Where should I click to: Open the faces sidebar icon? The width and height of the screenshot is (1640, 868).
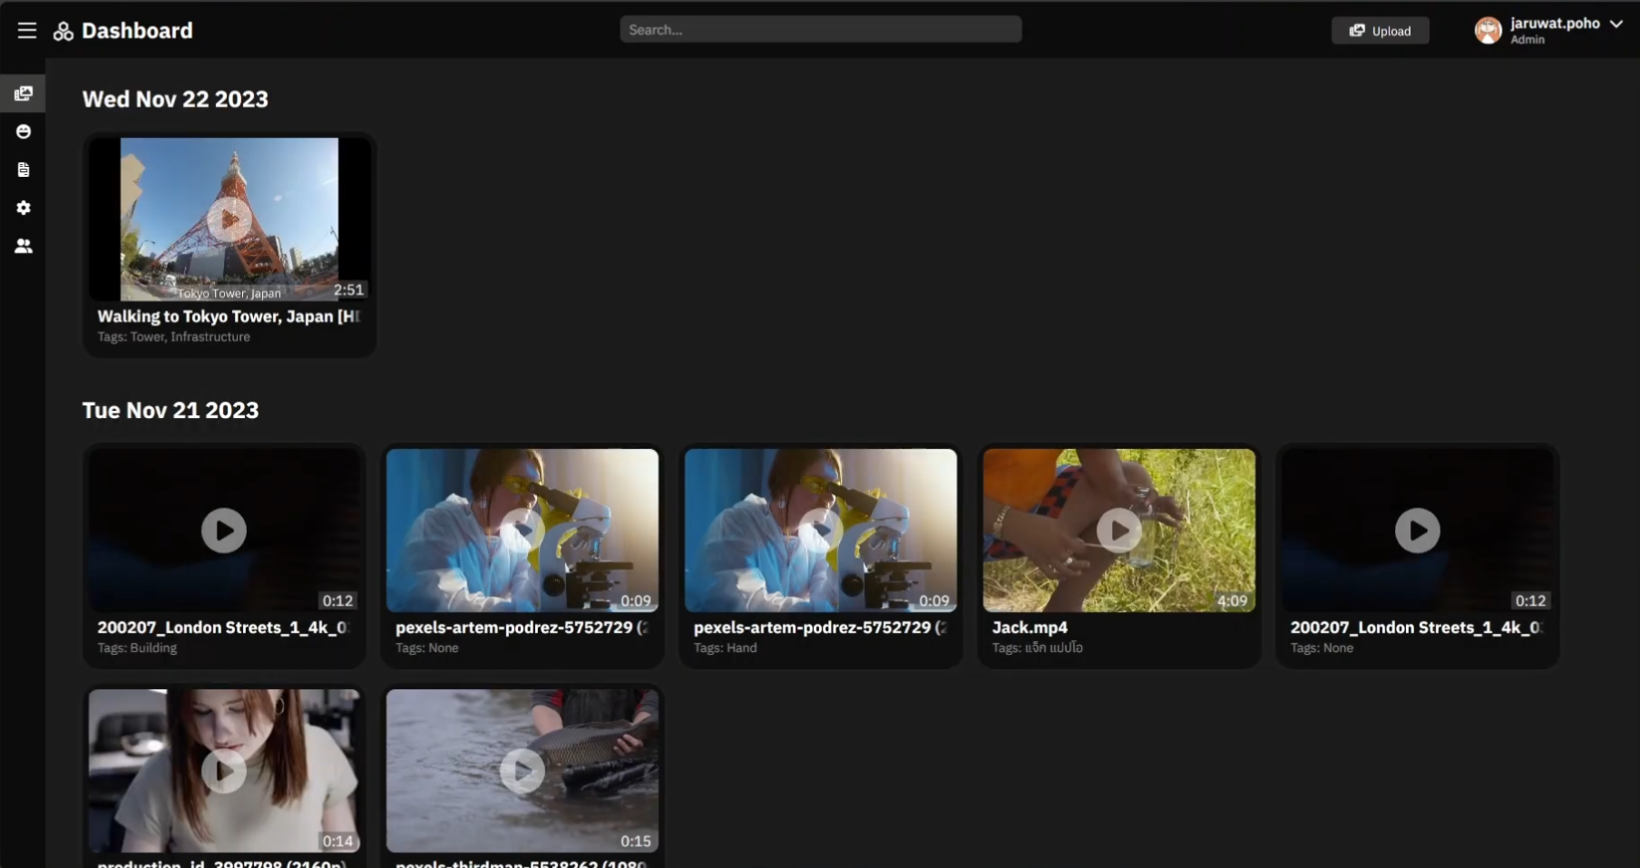tap(24, 132)
